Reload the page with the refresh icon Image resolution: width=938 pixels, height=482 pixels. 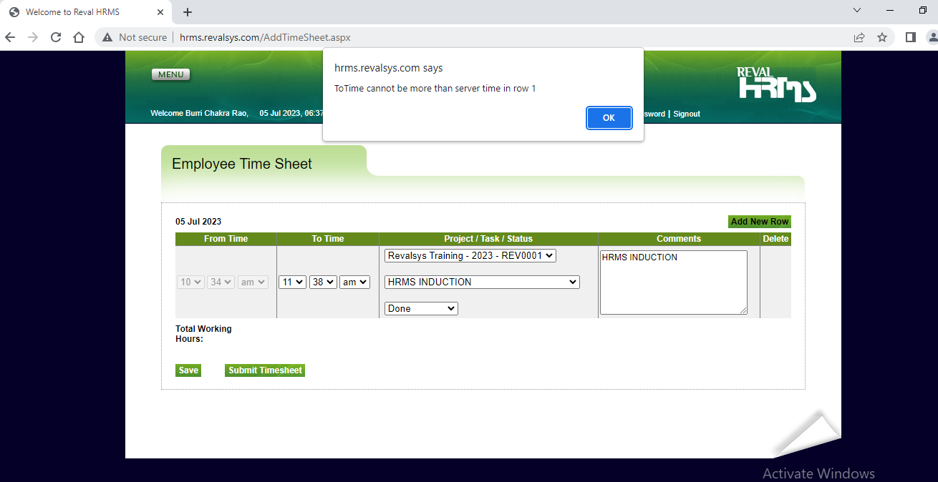pos(56,37)
